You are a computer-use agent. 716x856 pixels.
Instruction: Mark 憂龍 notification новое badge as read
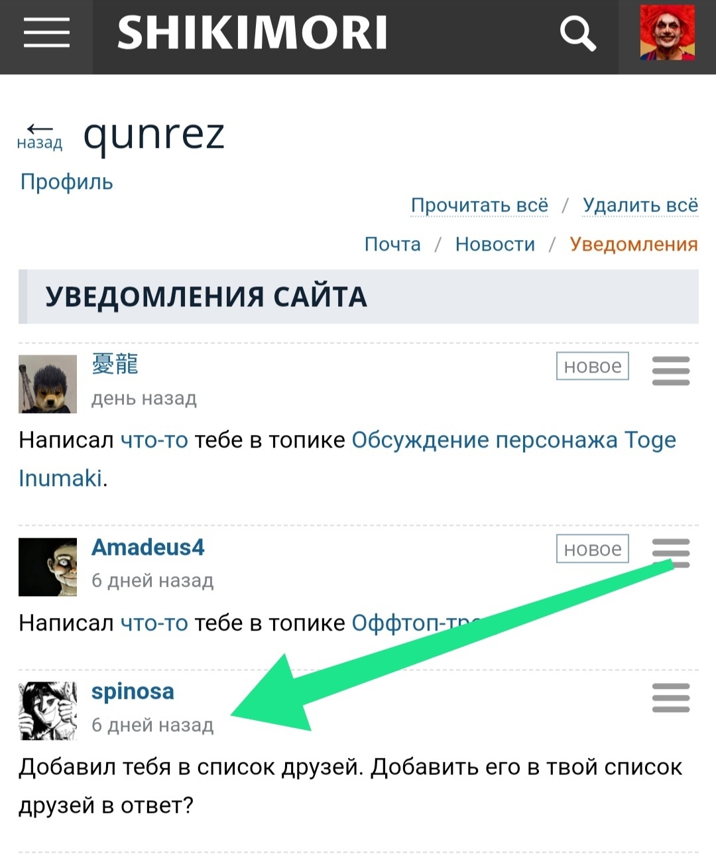click(x=592, y=366)
